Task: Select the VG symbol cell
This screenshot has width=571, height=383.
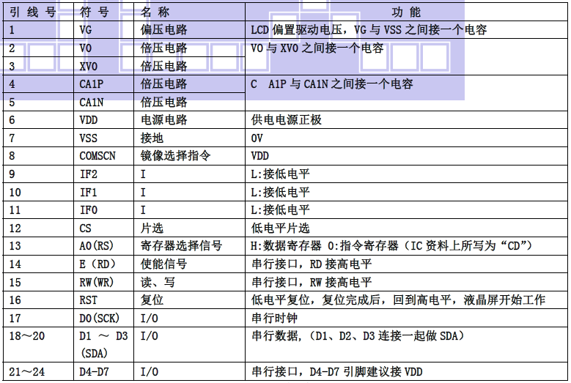Action: [86, 30]
